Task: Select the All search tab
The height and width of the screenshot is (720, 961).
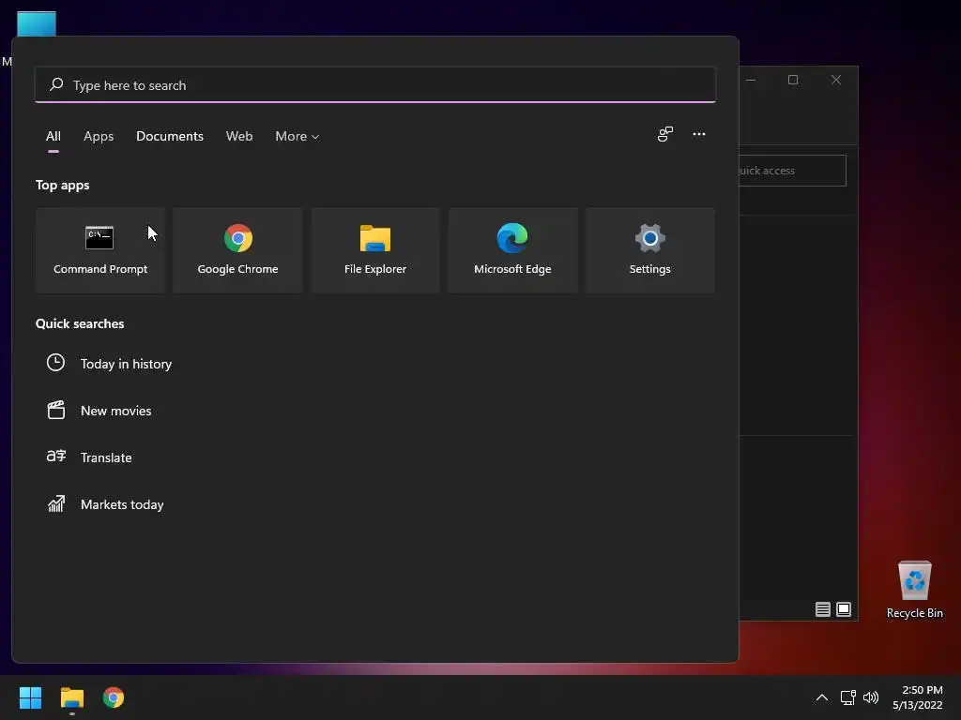Action: 53,137
